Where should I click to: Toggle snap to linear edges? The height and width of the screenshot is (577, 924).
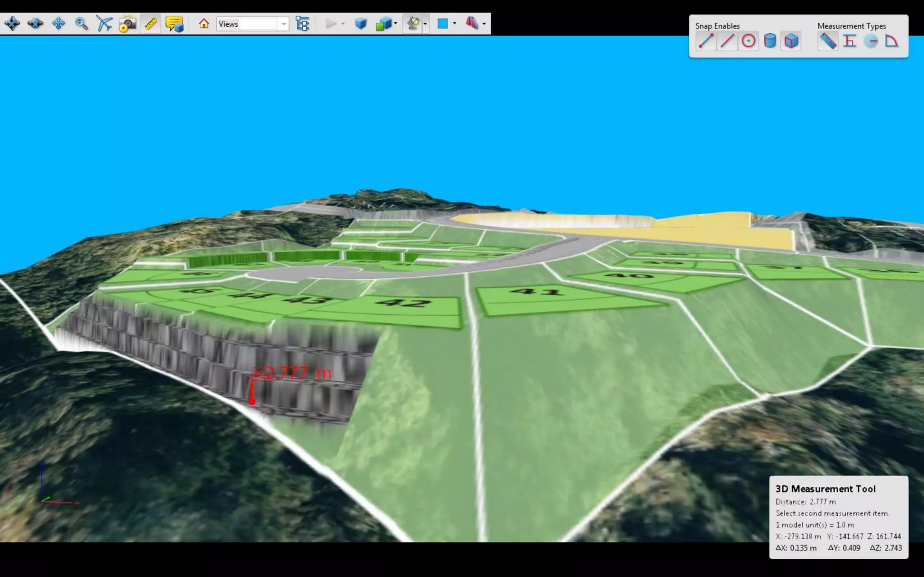[x=727, y=41]
